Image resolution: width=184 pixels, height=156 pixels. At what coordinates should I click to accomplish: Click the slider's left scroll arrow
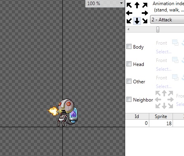tap(128, 29)
